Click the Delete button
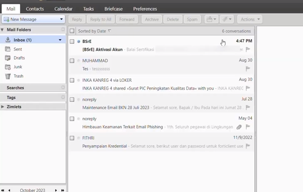Viewport: 303px width, 192px height. pos(173,19)
